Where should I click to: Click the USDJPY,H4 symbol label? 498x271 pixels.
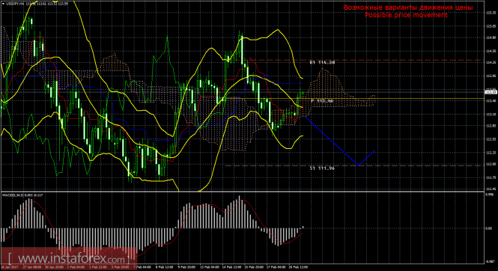pyautogui.click(x=15, y=4)
